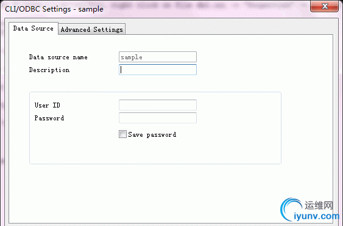Place cursor in the Password field

(x=158, y=118)
